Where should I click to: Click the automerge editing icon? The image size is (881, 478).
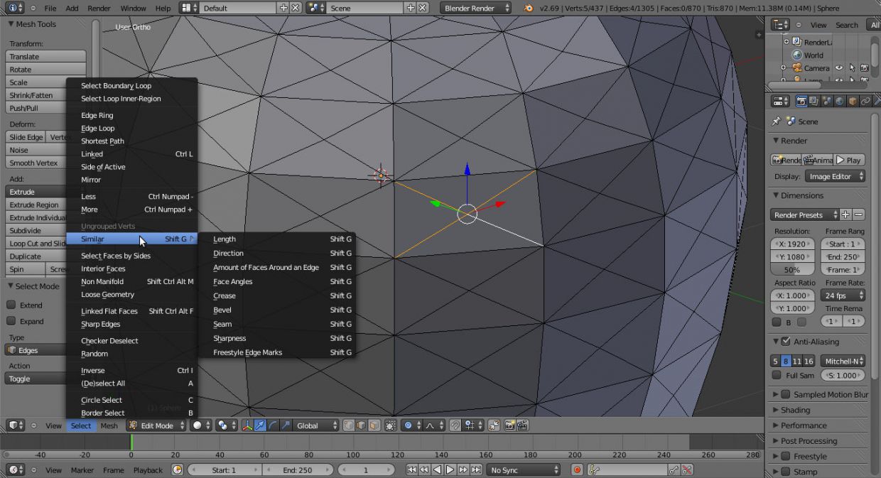[494, 425]
